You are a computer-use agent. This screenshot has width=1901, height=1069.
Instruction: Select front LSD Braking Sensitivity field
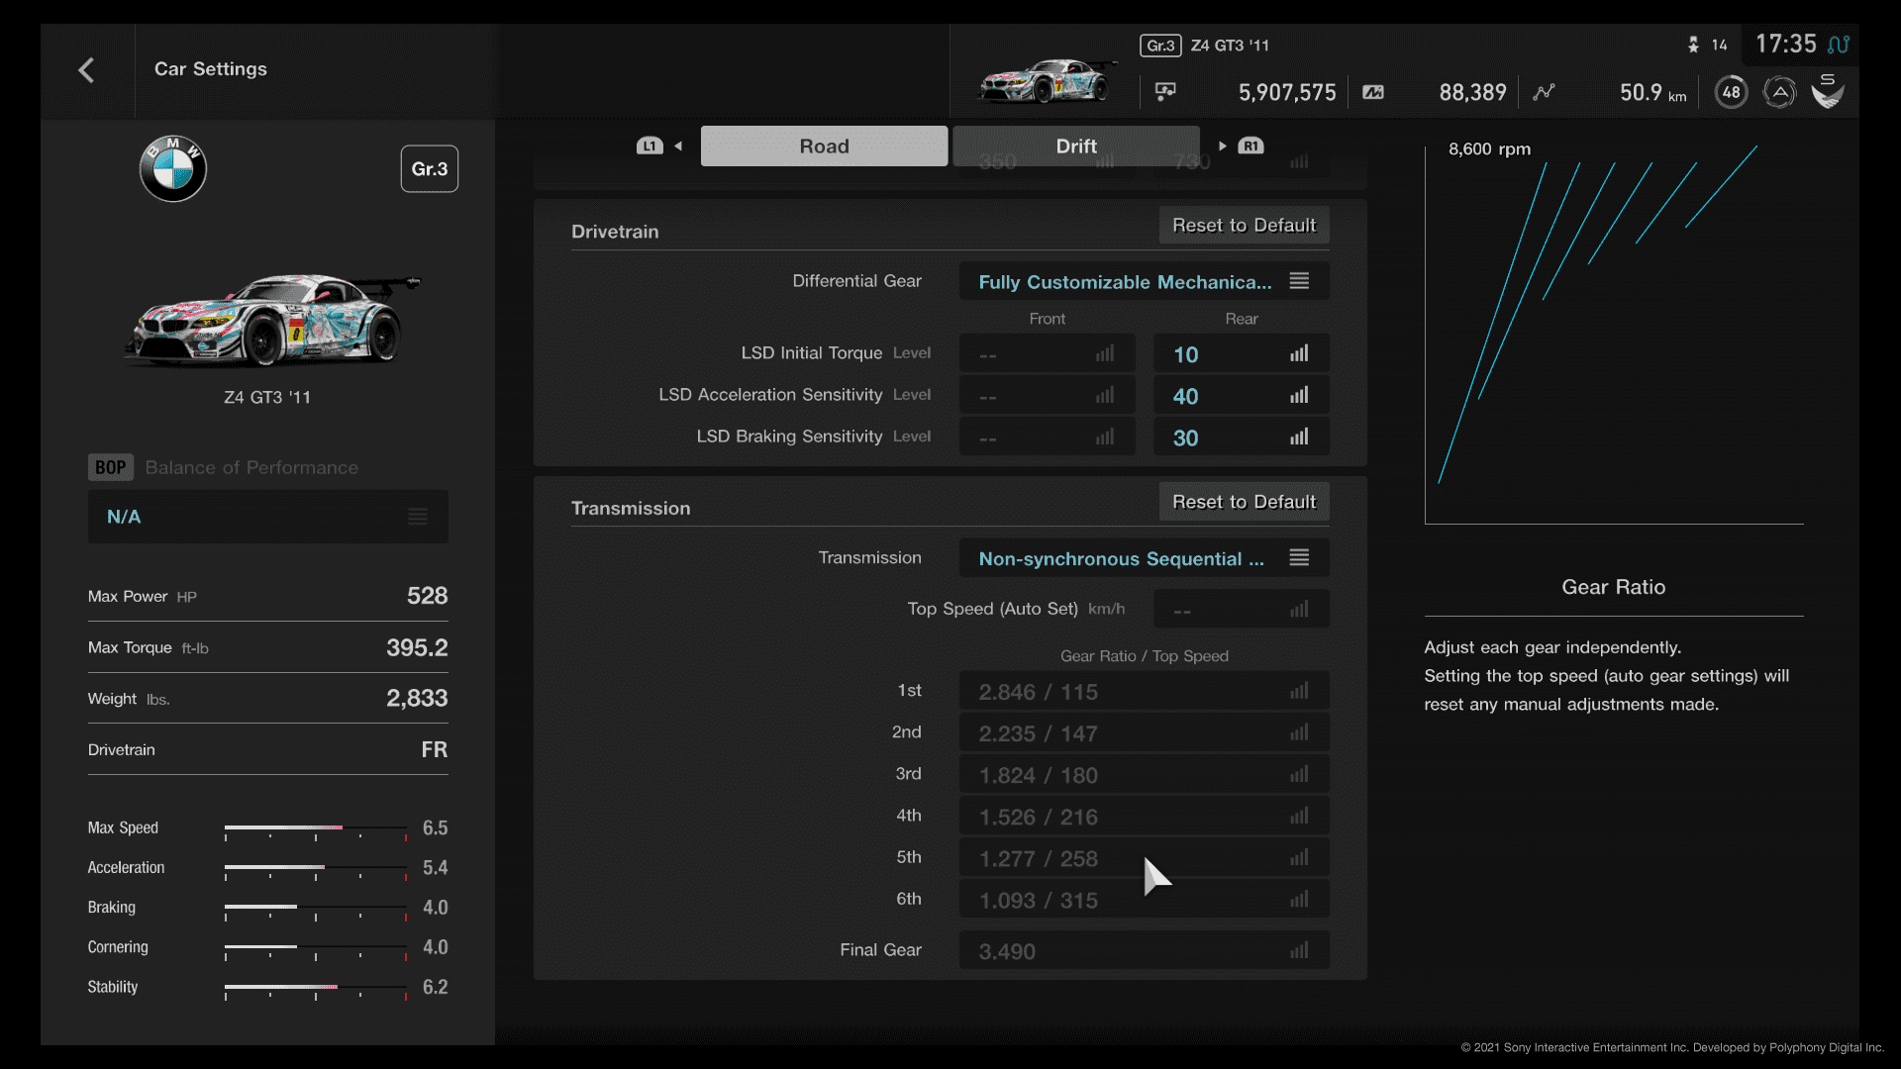(1047, 437)
